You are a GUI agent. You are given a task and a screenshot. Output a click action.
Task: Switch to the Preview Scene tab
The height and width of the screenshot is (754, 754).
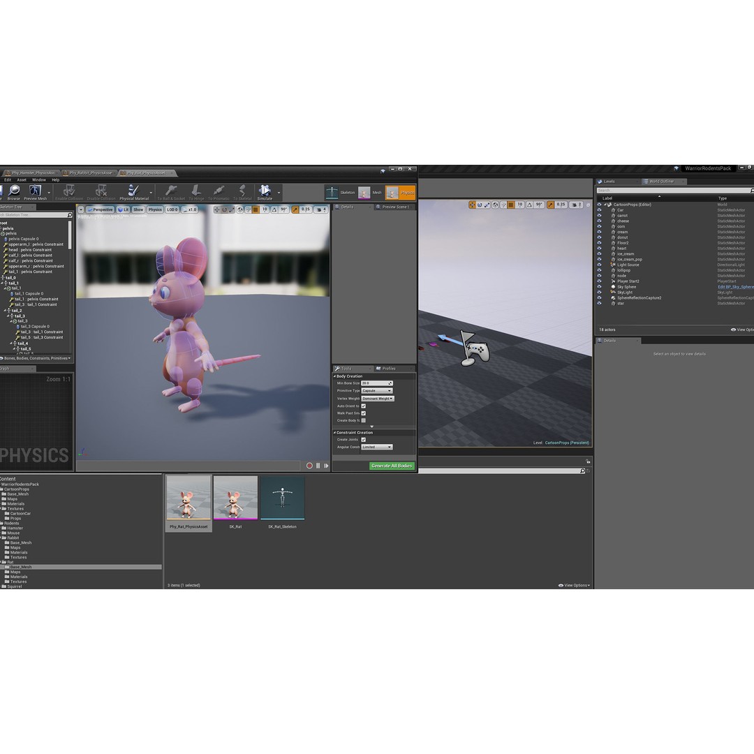click(394, 207)
